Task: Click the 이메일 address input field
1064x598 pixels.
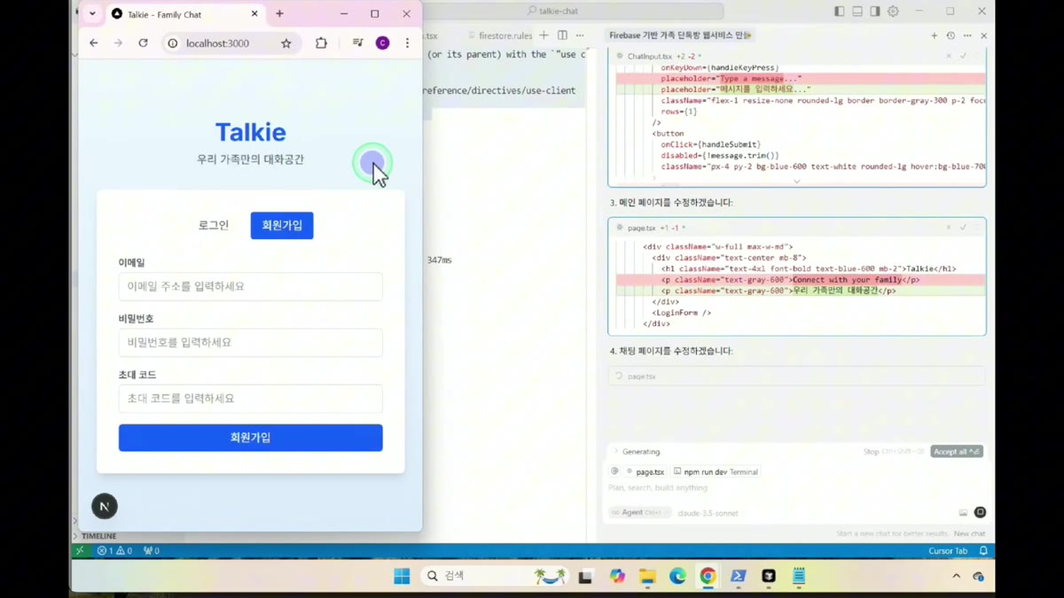Action: [251, 286]
